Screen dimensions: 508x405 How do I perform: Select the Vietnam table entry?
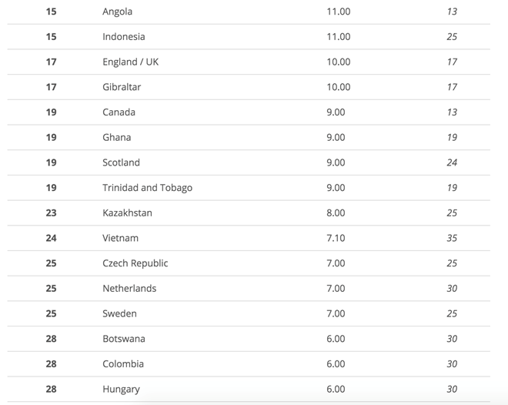click(x=120, y=238)
